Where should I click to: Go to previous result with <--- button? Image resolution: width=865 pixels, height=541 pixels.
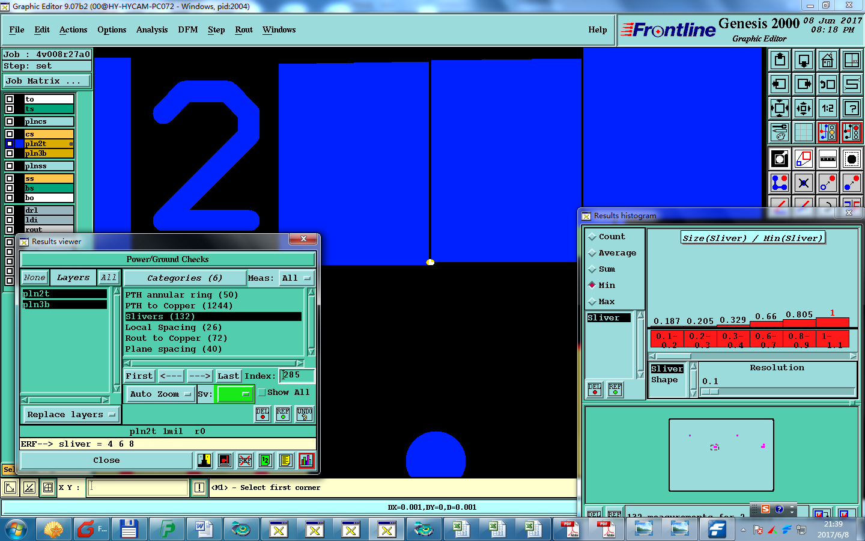point(171,376)
